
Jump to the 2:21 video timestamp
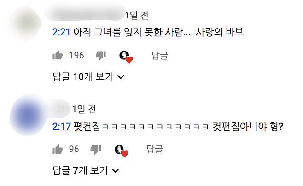(x=61, y=32)
